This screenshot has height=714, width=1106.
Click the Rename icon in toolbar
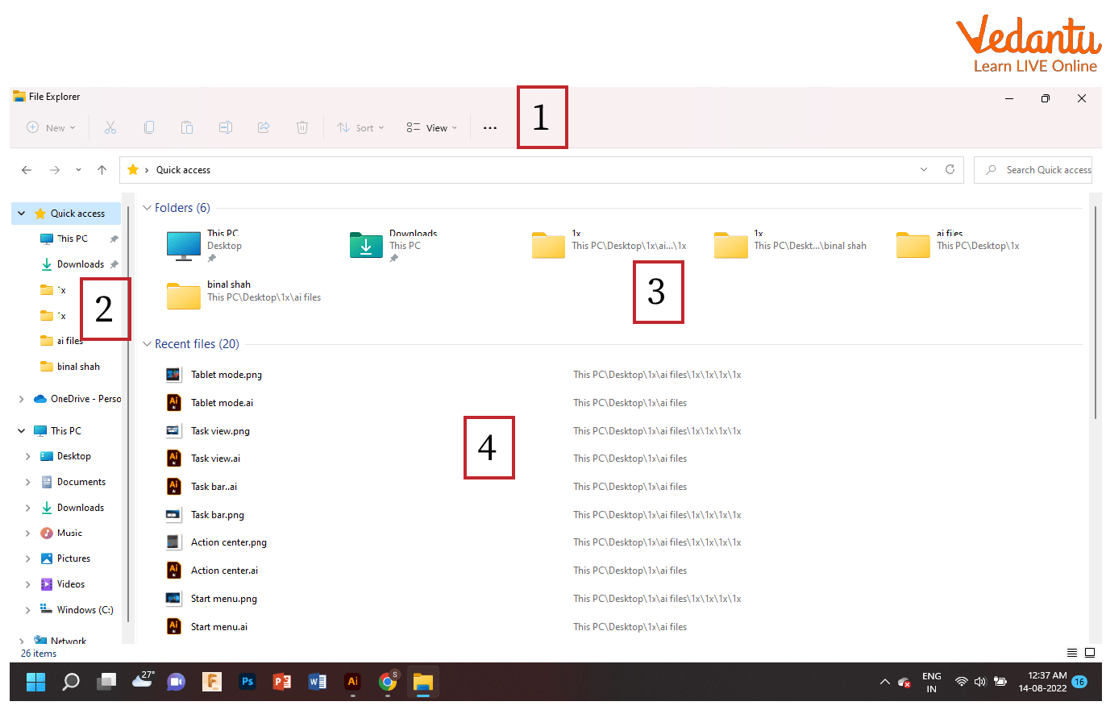click(x=226, y=127)
